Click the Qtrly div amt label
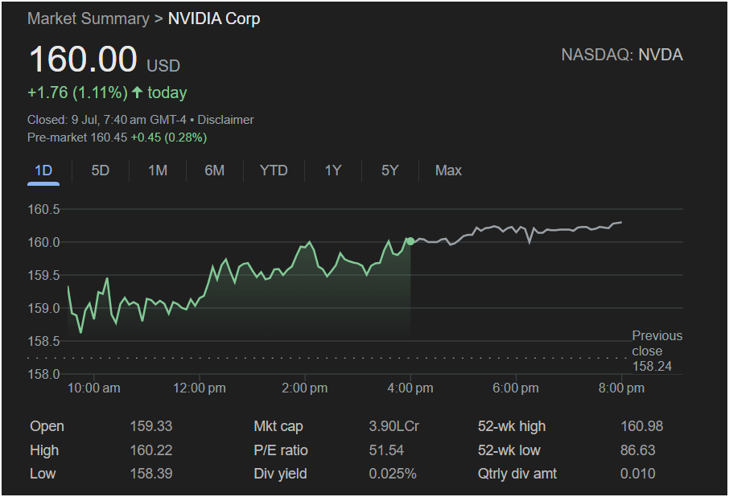The width and height of the screenshot is (729, 497). click(x=517, y=474)
